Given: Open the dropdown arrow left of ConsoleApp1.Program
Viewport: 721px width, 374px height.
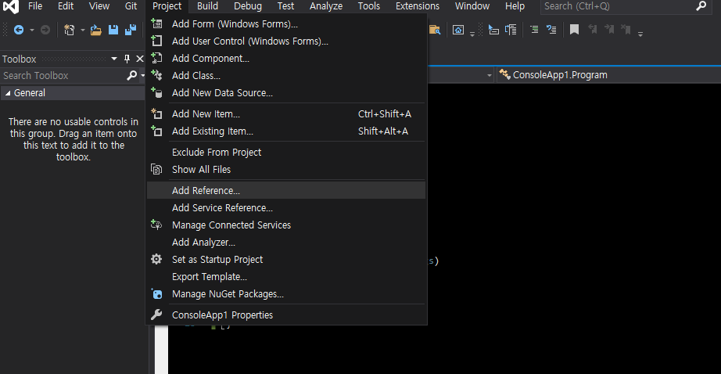Looking at the screenshot, I should click(x=490, y=75).
